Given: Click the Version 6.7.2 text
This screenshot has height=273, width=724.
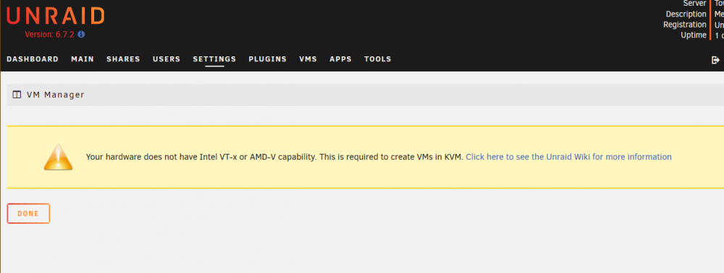Looking at the screenshot, I should pyautogui.click(x=49, y=35).
